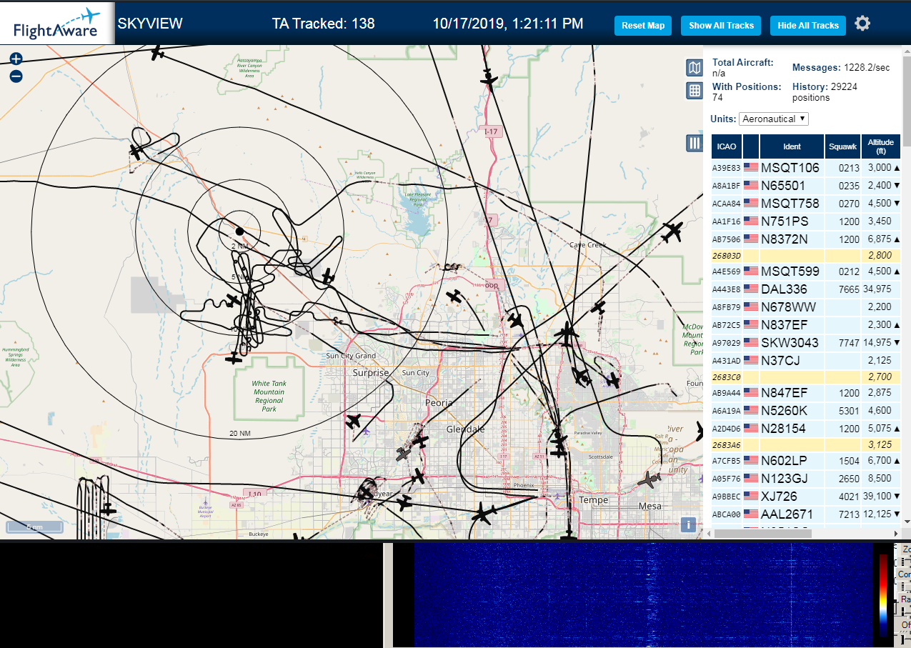The image size is (911, 648).
Task: Click squawk code 7665 in DAL336 row
Action: pyautogui.click(x=849, y=289)
